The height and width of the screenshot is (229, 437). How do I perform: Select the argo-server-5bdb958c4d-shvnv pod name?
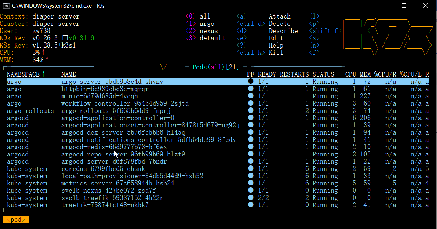[112, 82]
